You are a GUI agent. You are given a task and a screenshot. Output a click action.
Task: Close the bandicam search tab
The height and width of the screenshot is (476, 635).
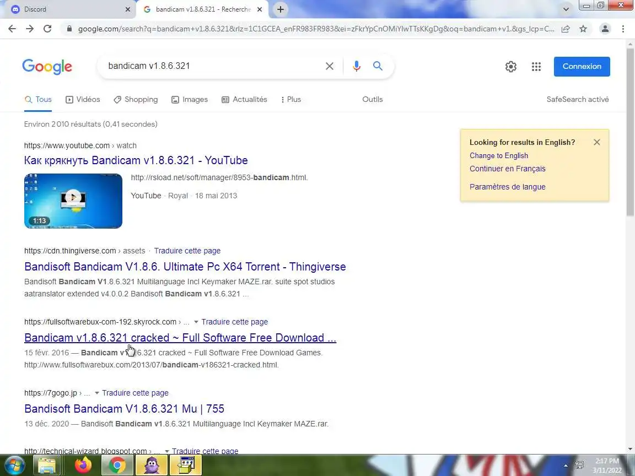tap(260, 9)
